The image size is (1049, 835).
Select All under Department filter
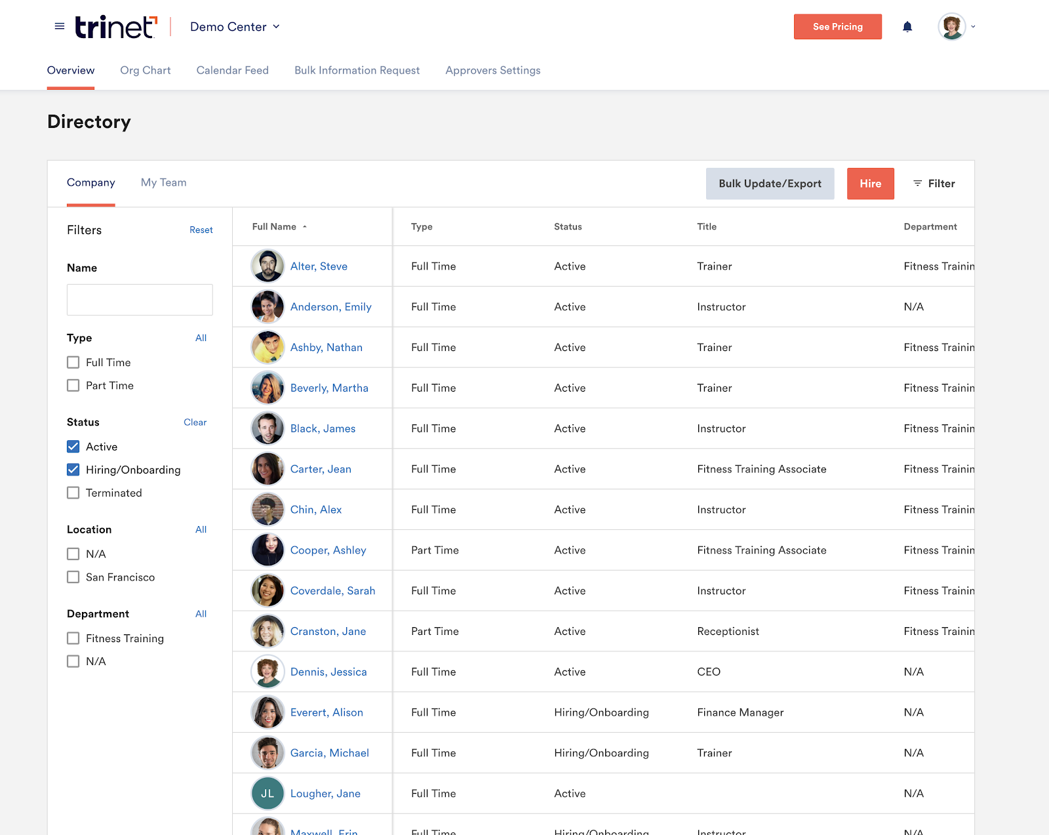pos(201,614)
